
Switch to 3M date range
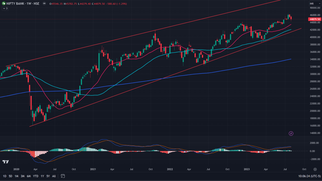point(23,176)
